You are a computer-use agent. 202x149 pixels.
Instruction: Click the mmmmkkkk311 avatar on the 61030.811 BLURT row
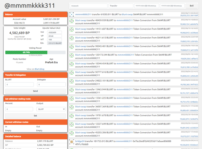coord(71,15)
